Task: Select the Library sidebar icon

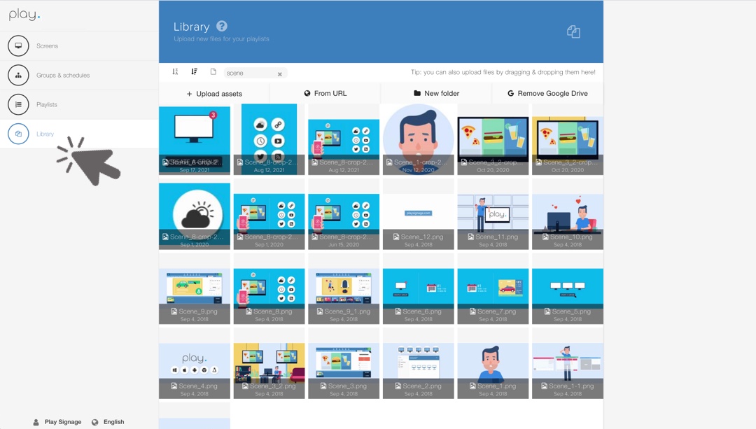Action: 18,134
